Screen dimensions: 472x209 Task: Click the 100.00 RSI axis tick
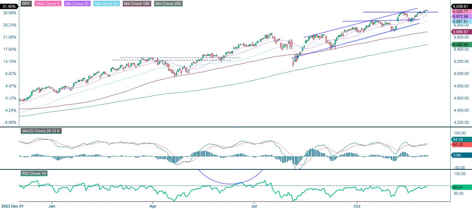[x=459, y=174]
